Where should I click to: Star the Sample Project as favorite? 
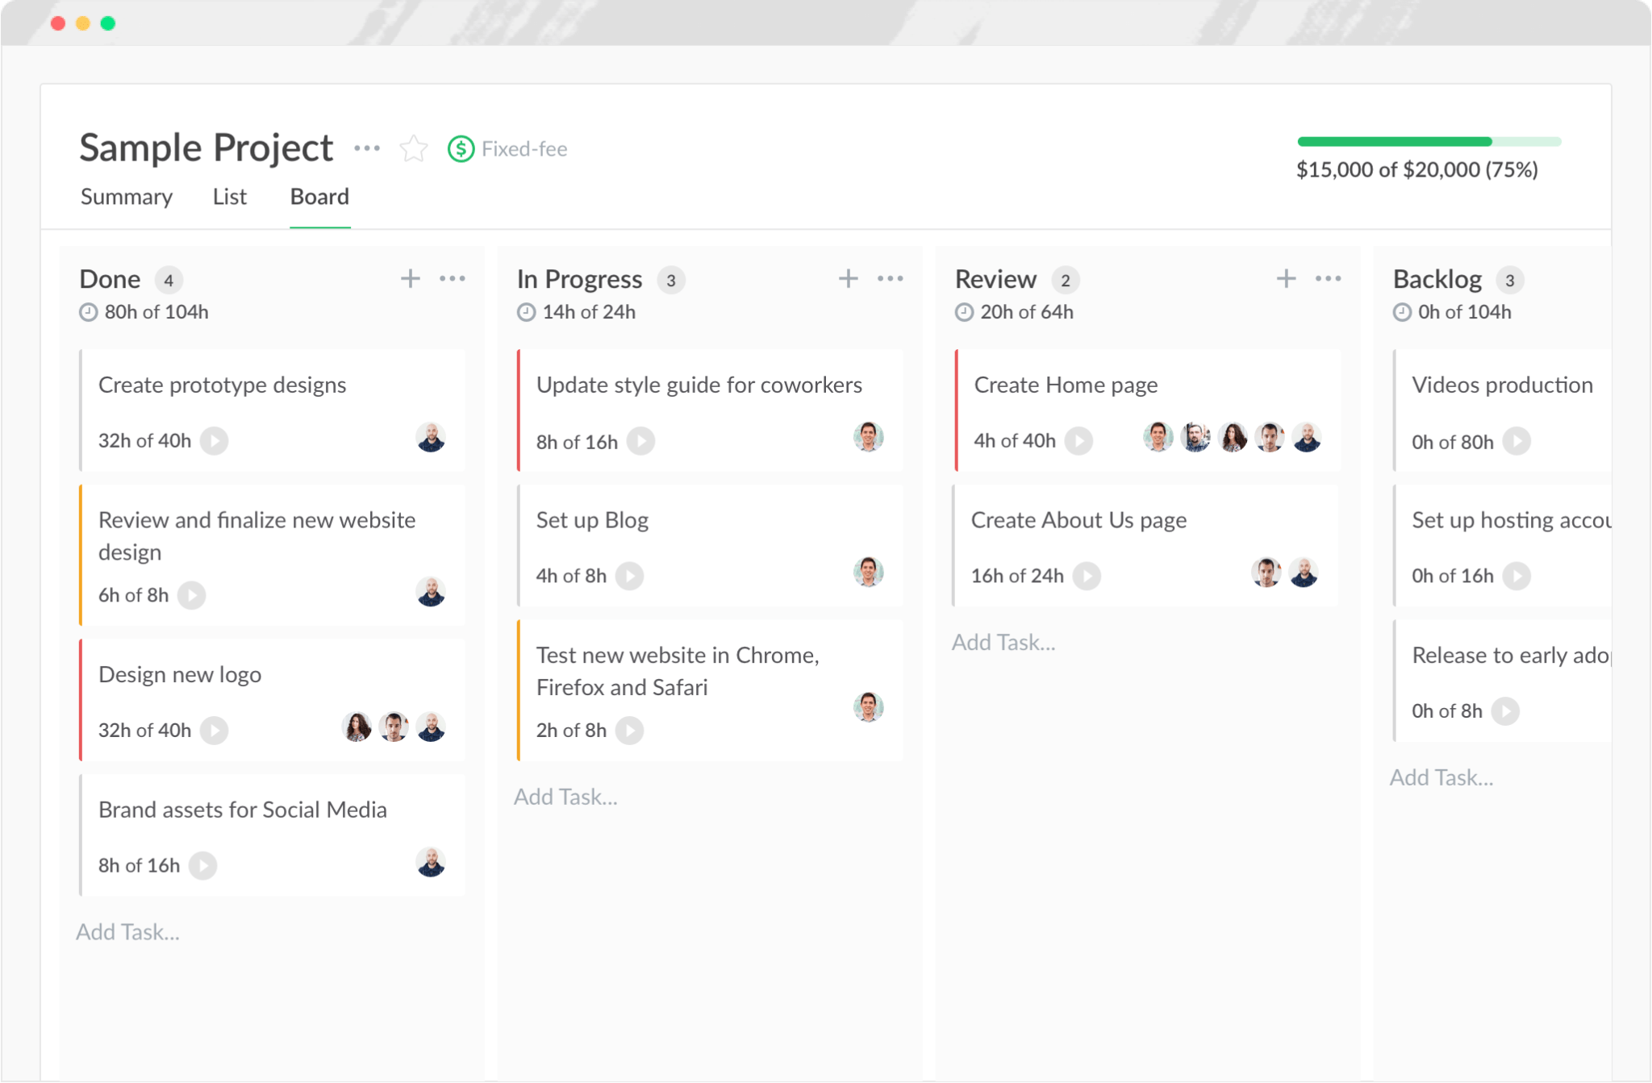pyautogui.click(x=413, y=148)
